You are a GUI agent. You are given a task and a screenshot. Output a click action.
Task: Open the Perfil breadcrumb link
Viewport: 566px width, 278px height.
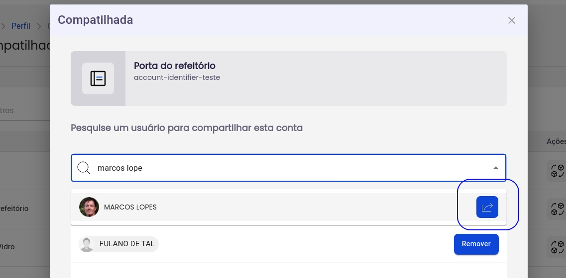pos(21,26)
